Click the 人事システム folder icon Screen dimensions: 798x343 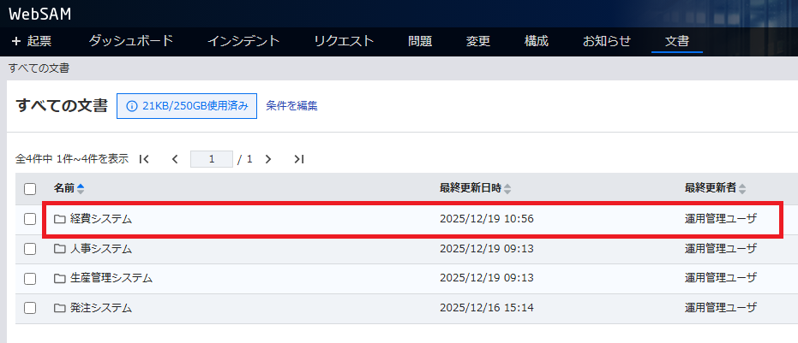(x=59, y=249)
